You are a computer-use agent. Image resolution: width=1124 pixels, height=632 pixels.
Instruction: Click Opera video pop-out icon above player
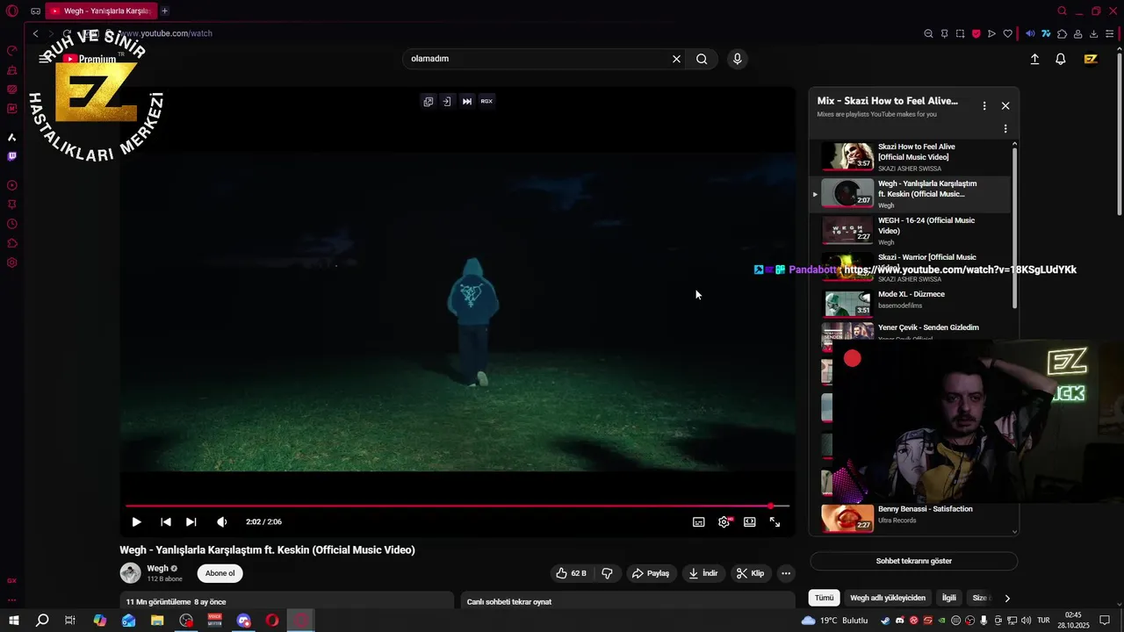pyautogui.click(x=429, y=101)
